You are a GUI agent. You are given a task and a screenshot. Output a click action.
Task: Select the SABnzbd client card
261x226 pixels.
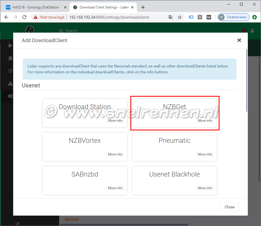click(x=85, y=180)
